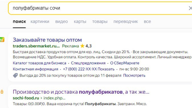Open the 'видео' tab
This screenshot has width=192, height=108.
62,22
